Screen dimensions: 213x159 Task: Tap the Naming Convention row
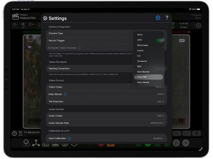(x=106, y=68)
